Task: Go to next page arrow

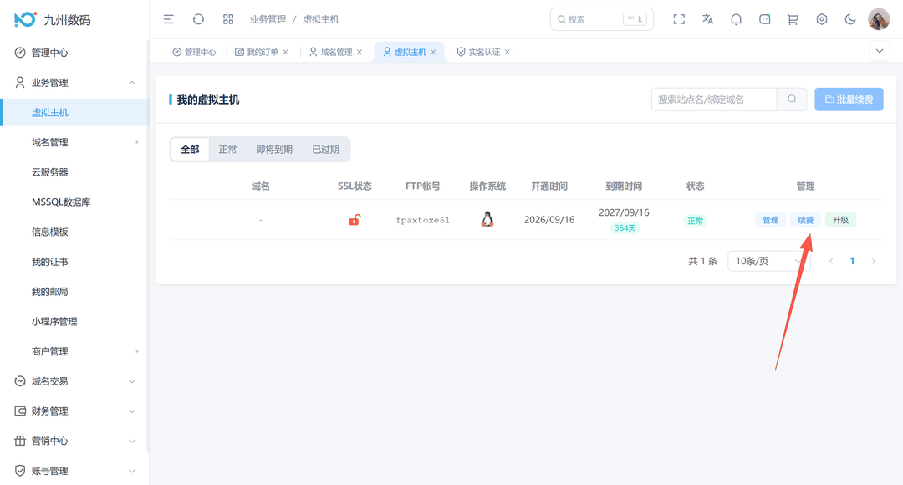Action: tap(873, 261)
